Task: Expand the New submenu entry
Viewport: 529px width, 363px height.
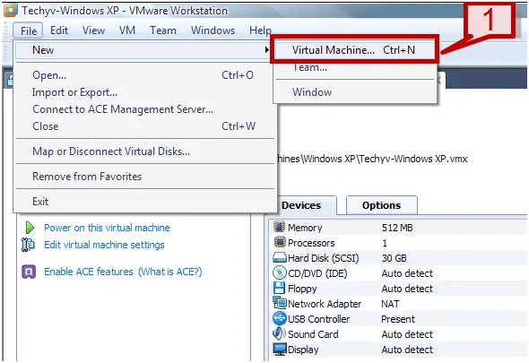Action: 143,50
